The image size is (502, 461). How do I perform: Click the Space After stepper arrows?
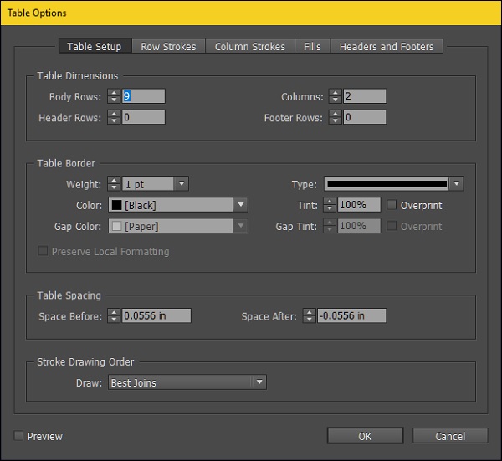[310, 316]
